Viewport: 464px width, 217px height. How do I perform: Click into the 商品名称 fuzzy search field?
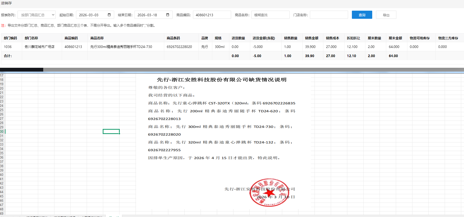(270, 15)
